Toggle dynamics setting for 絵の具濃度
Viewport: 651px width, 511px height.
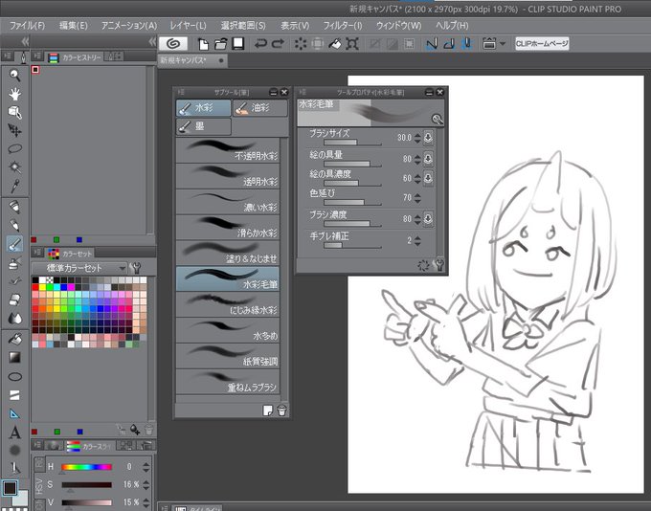coord(429,178)
